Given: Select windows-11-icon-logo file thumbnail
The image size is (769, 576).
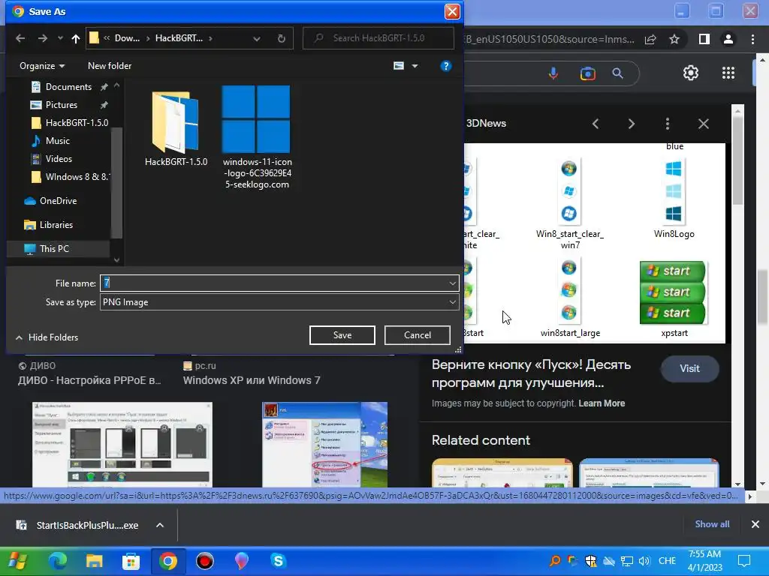Looking at the screenshot, I should pyautogui.click(x=257, y=138).
